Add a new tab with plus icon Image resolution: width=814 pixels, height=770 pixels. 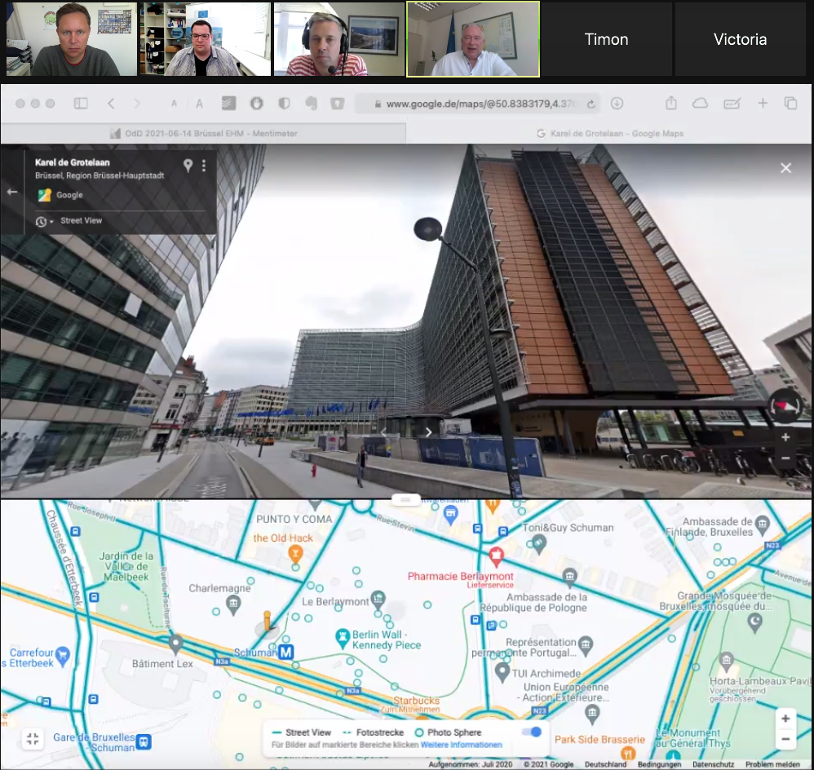click(x=763, y=104)
